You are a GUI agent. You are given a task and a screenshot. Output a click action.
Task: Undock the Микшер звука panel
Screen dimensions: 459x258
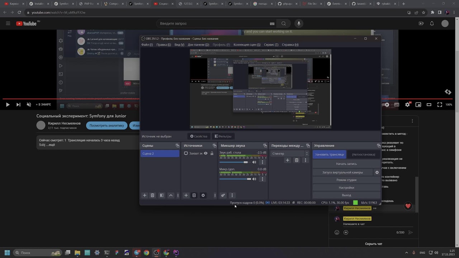pyautogui.click(x=265, y=145)
